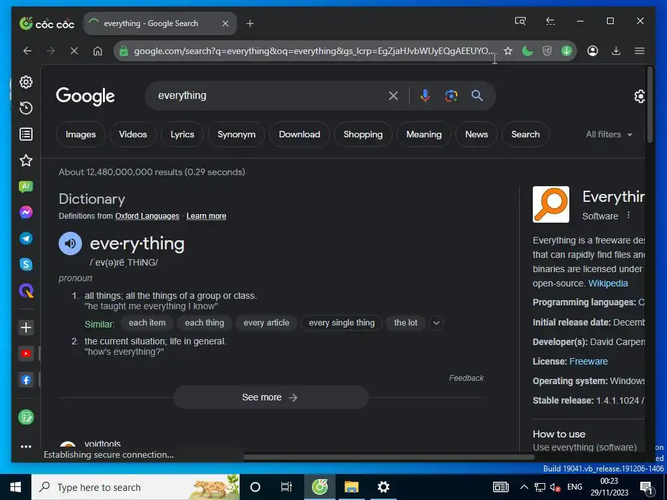Screen dimensions: 667x500
Task: Select the Meaning filter
Action: [x=423, y=134]
